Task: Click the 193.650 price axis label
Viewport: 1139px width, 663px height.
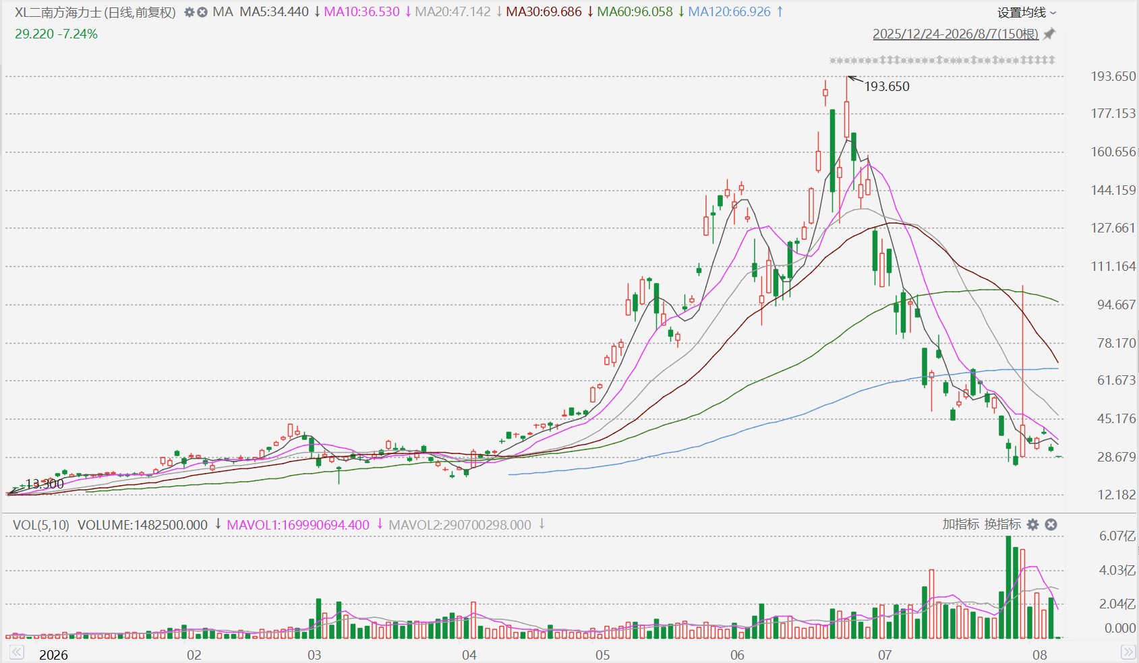Action: pyautogui.click(x=1113, y=76)
